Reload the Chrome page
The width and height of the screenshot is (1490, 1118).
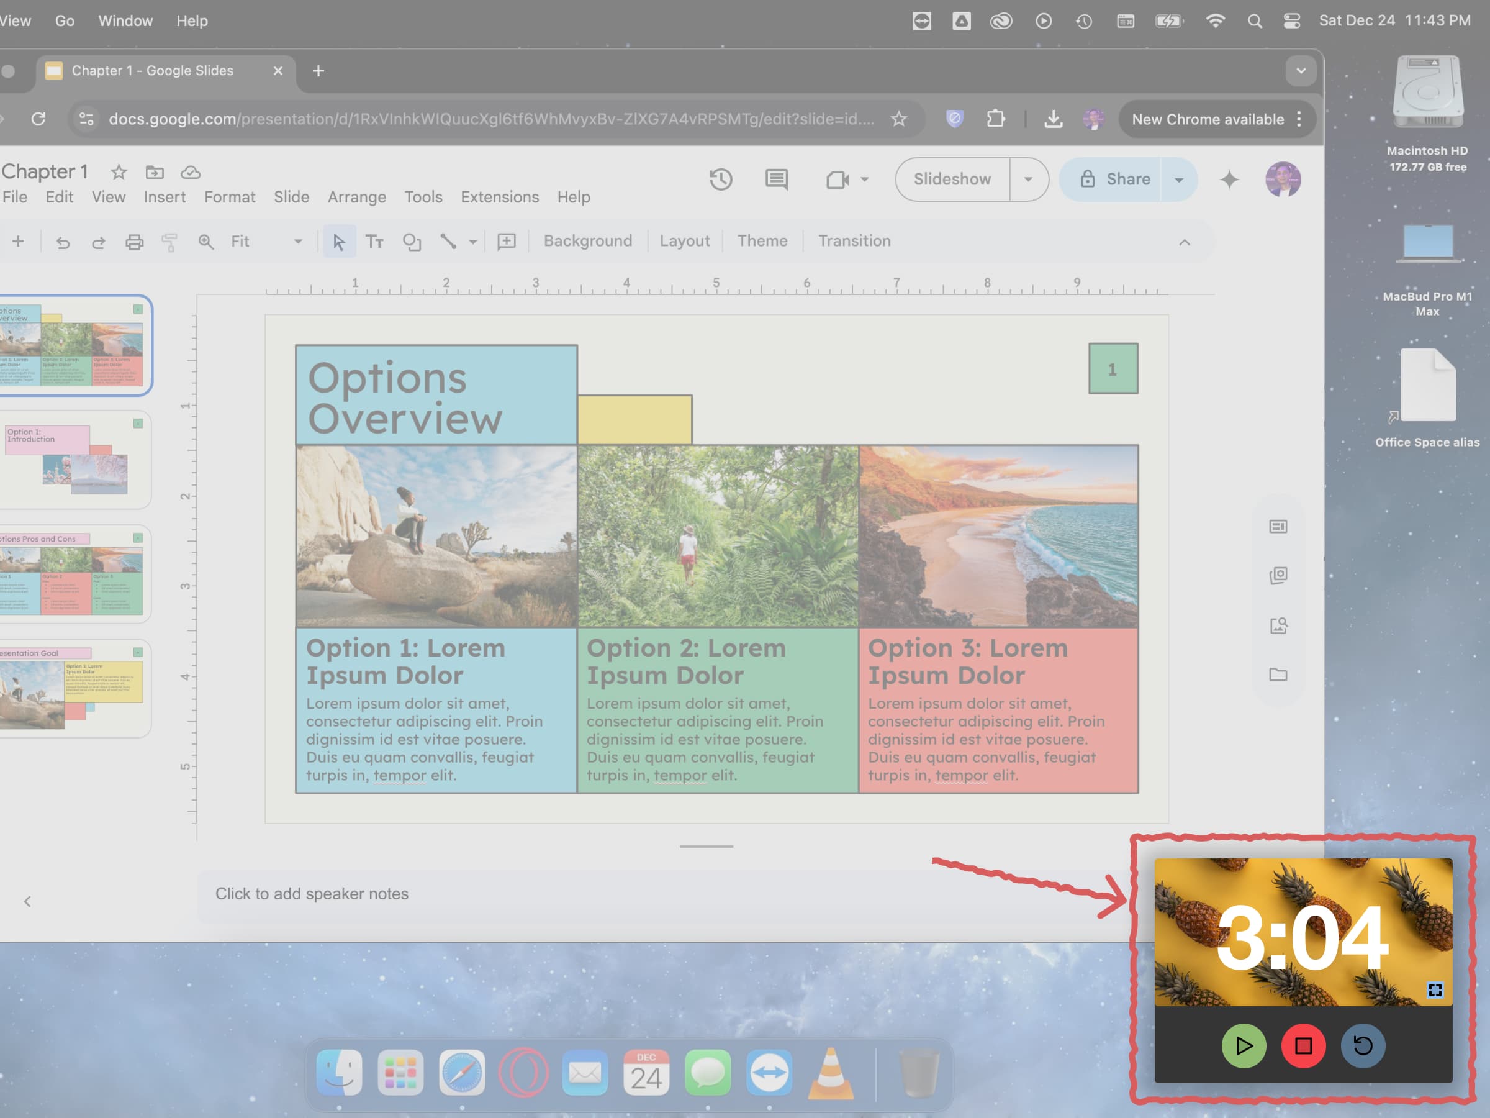coord(38,119)
